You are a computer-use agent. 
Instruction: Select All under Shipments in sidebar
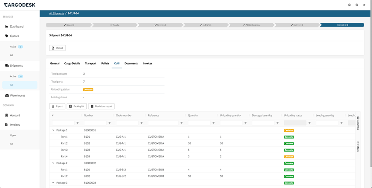tap(20, 85)
